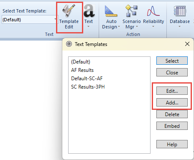Open the Reliability analysis tool

153,17
